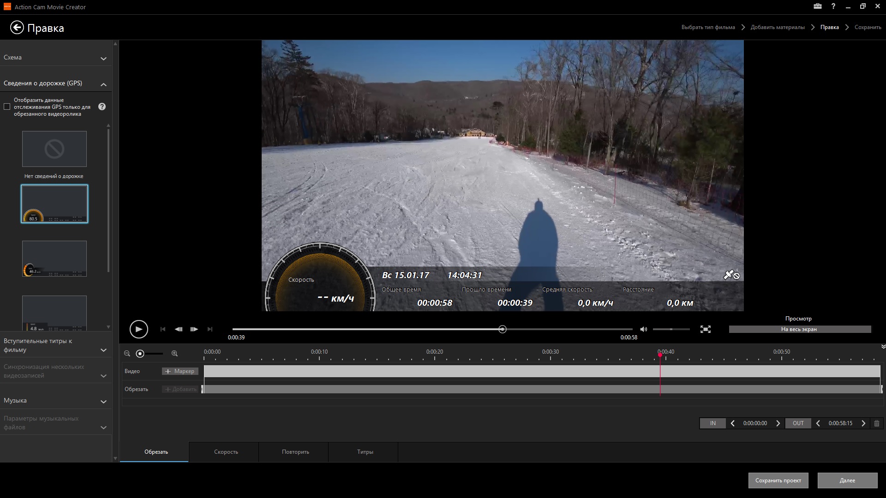Open the toolbox icon in title bar
The height and width of the screenshot is (498, 886).
[818, 6]
